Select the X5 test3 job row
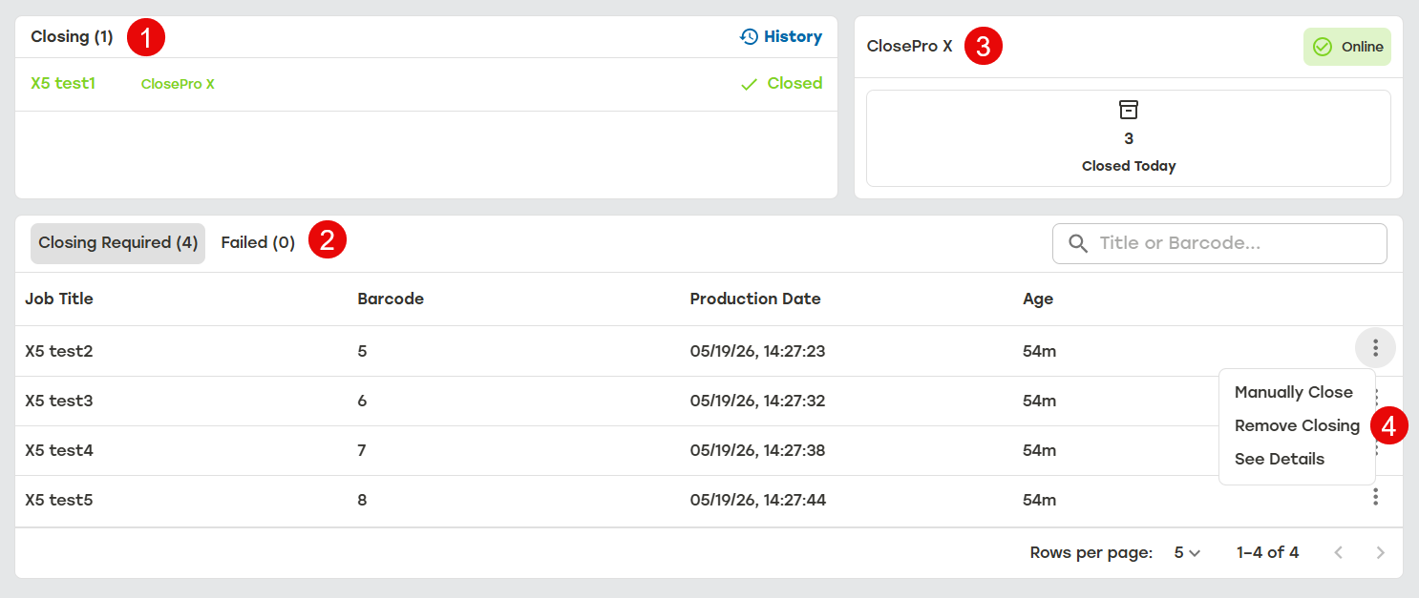Viewport: 1419px width, 598px height. coord(709,401)
